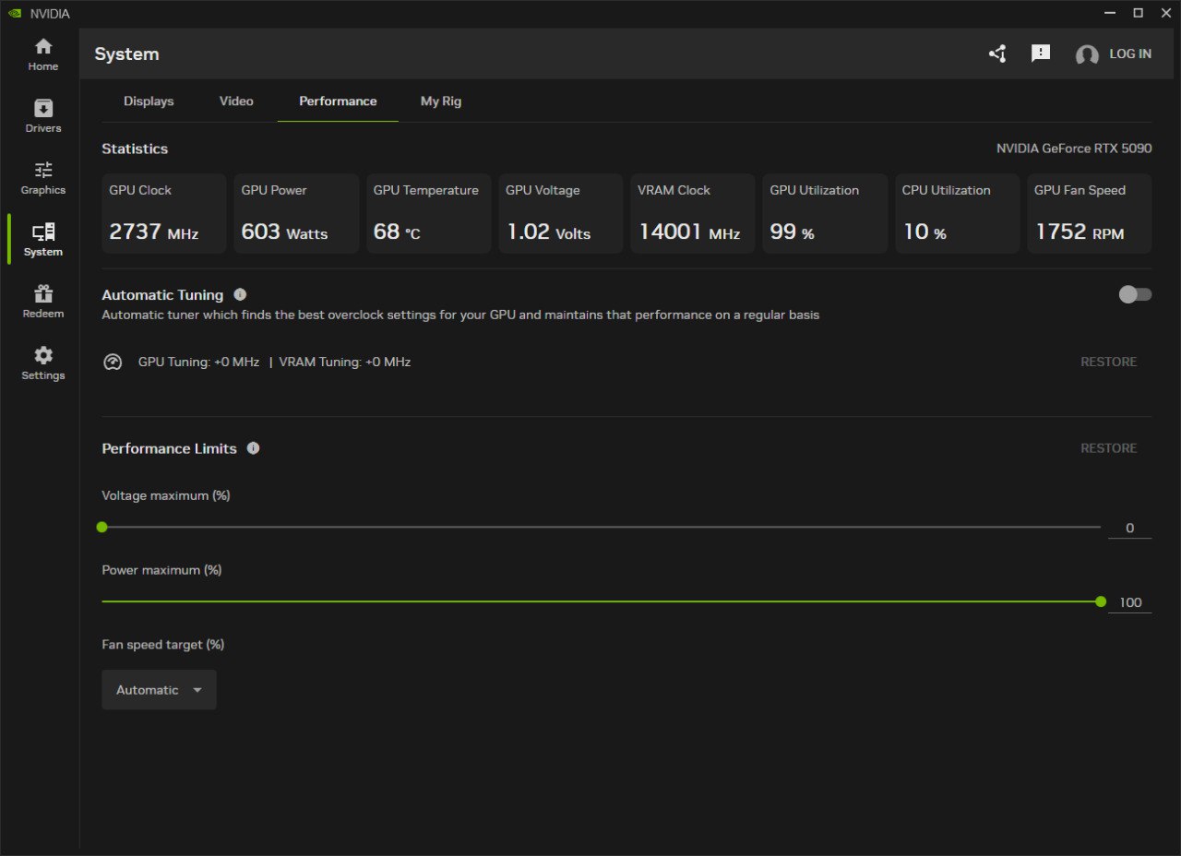This screenshot has height=856, width=1181.
Task: Click the GPU Temperature card
Action: (x=428, y=213)
